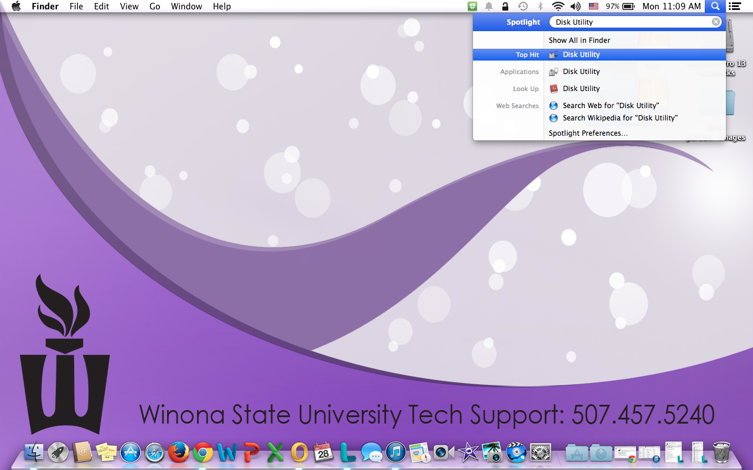753x470 pixels.
Task: Open the iTunes dock icon
Action: (396, 452)
